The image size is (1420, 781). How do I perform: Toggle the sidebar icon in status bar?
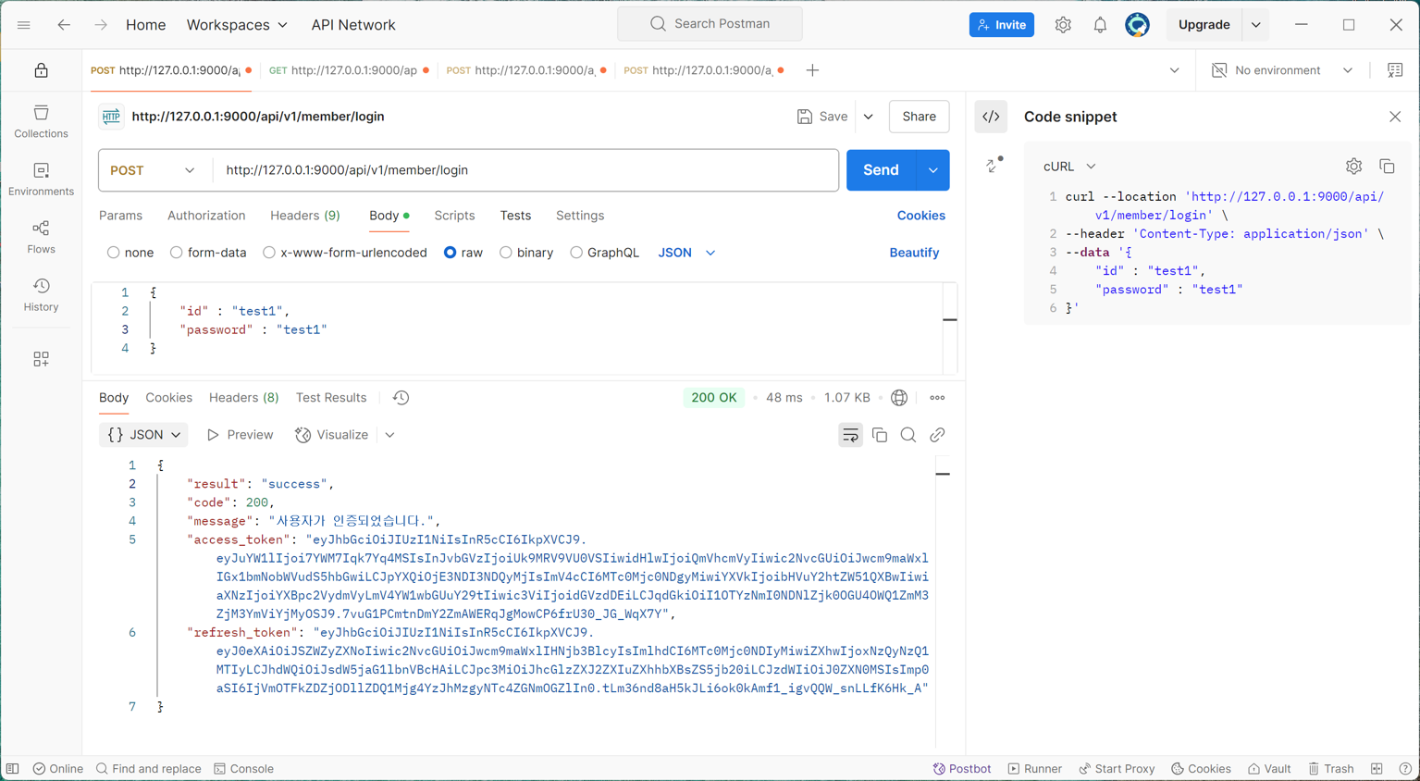pyautogui.click(x=12, y=769)
